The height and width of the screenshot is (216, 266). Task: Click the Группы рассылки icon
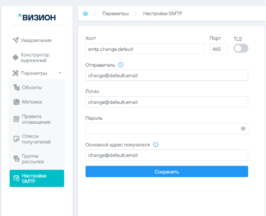tap(16, 159)
